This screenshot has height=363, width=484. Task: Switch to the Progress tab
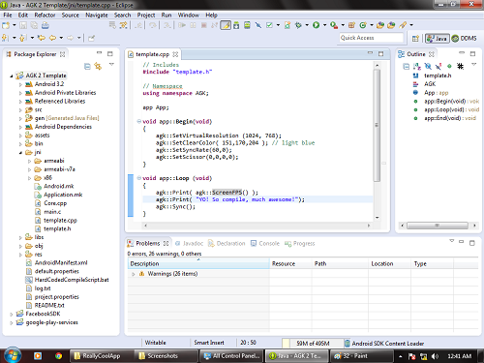[x=300, y=243]
